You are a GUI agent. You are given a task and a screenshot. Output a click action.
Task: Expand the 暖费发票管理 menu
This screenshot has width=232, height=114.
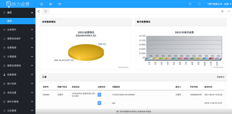[18, 66]
